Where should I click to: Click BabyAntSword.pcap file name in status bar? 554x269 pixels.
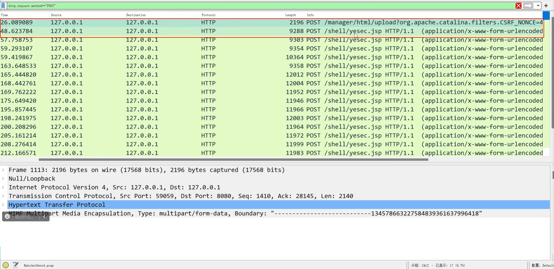coord(39,266)
